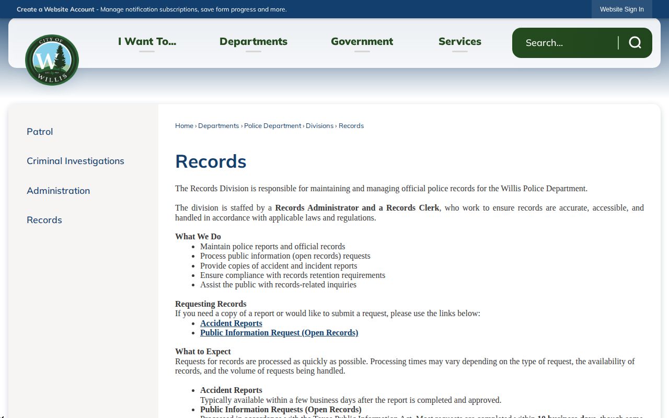
Task: Click Website Sign In button
Action: pyautogui.click(x=622, y=9)
